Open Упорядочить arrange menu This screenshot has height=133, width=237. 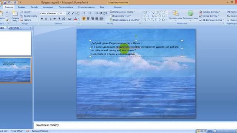[176, 16]
